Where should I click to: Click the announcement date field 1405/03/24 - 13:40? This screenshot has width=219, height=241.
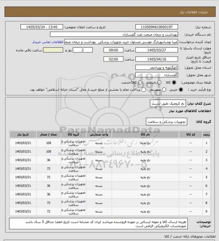[x=42, y=27]
